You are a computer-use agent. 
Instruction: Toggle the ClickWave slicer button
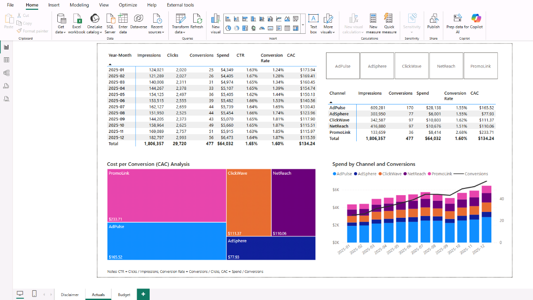tap(412, 66)
